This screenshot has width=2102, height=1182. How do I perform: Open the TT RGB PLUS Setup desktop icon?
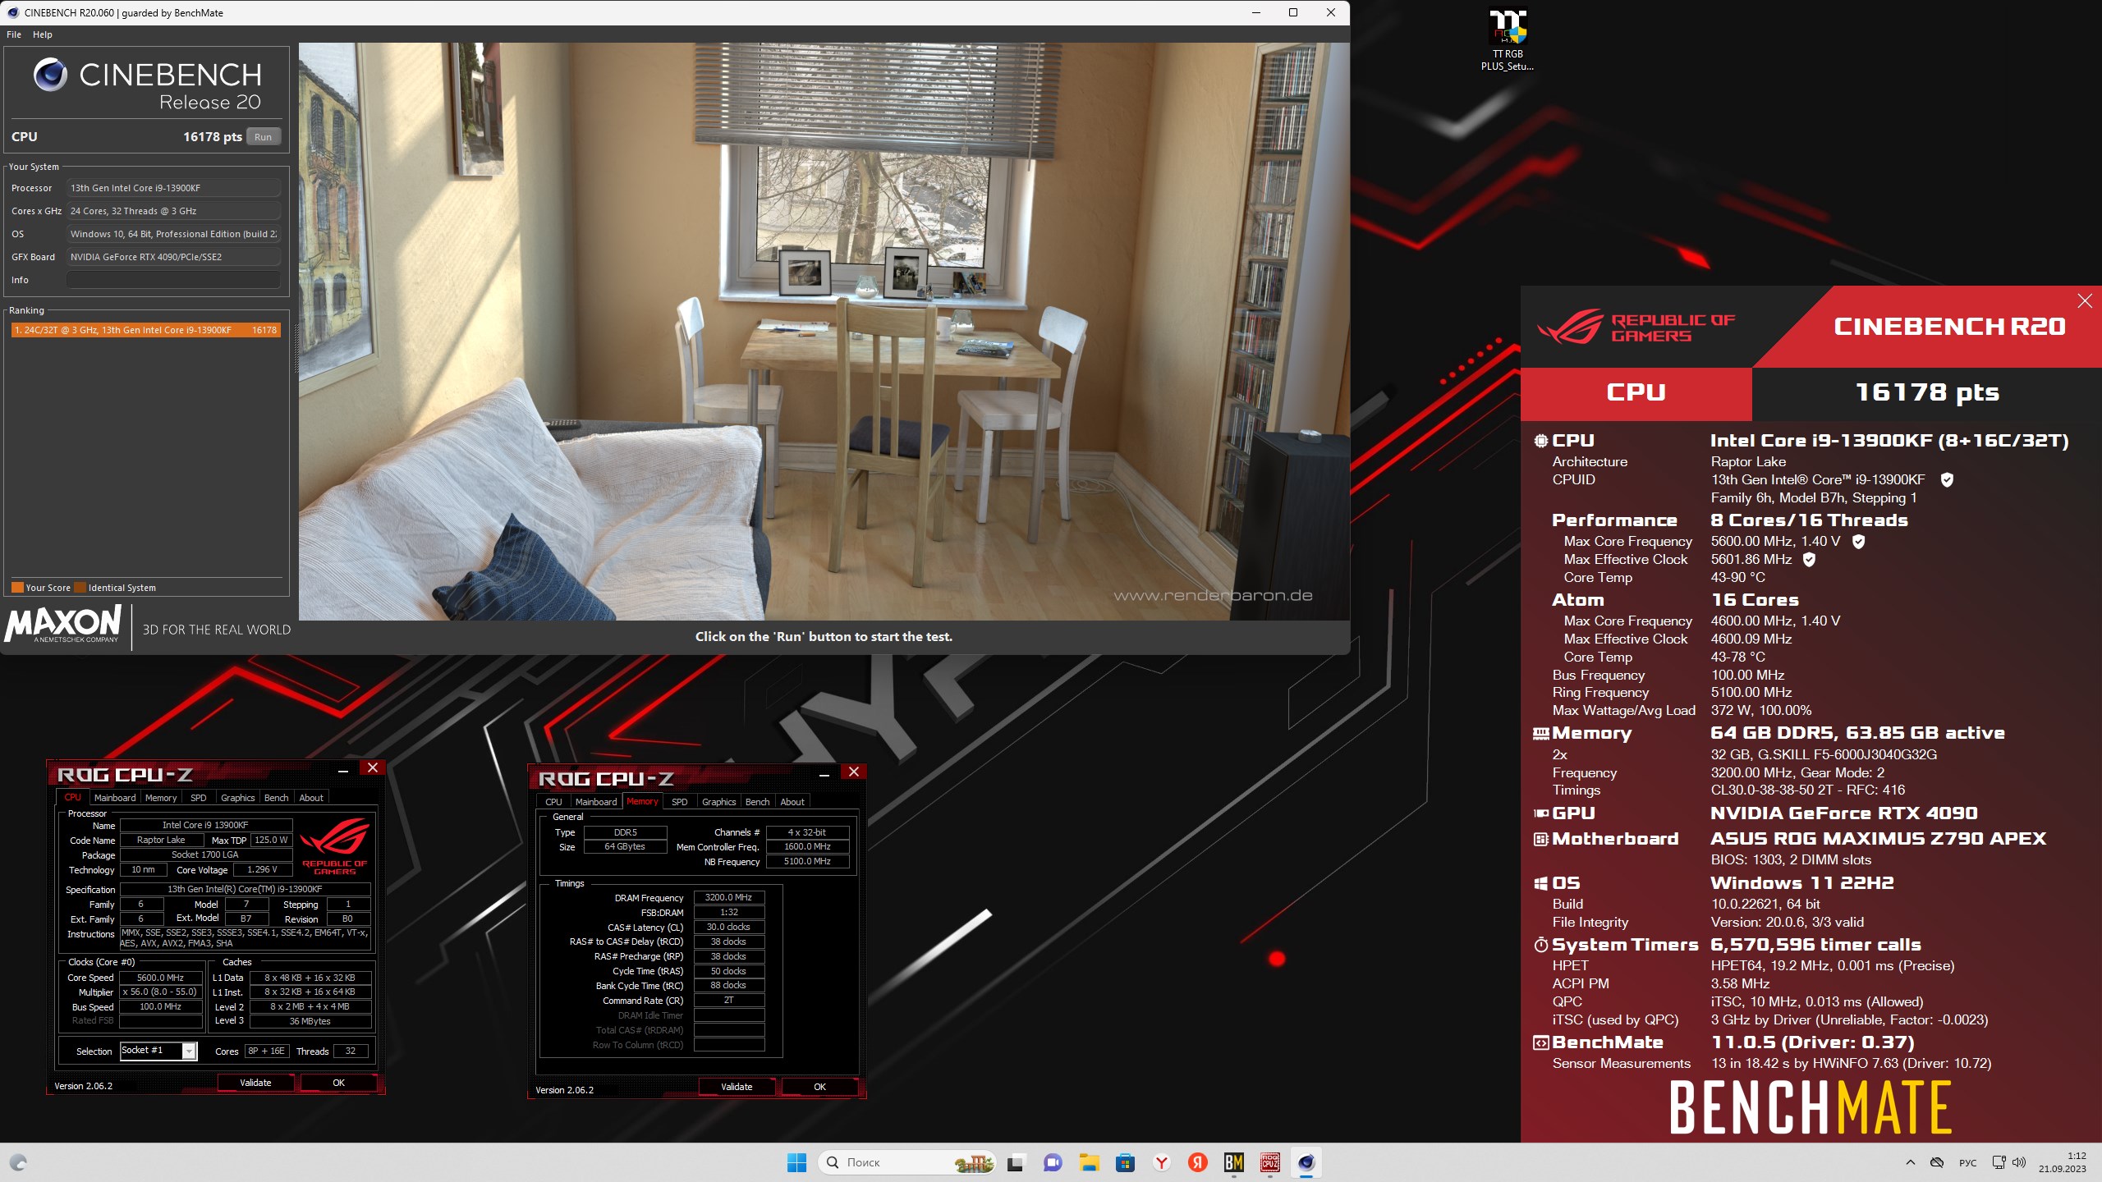[x=1508, y=40]
